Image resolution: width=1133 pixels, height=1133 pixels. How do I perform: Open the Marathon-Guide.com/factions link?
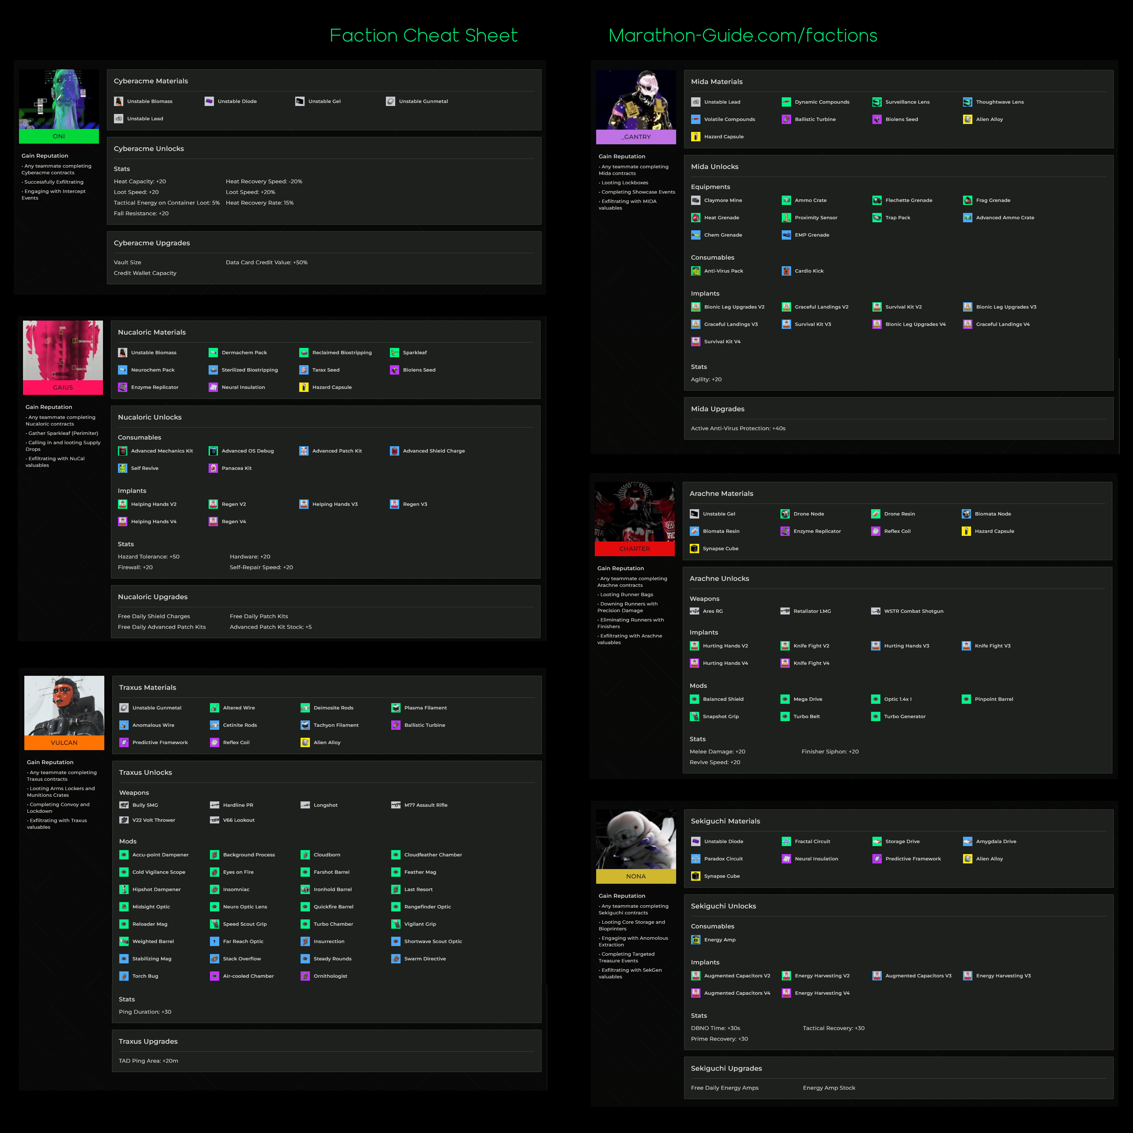pos(742,35)
